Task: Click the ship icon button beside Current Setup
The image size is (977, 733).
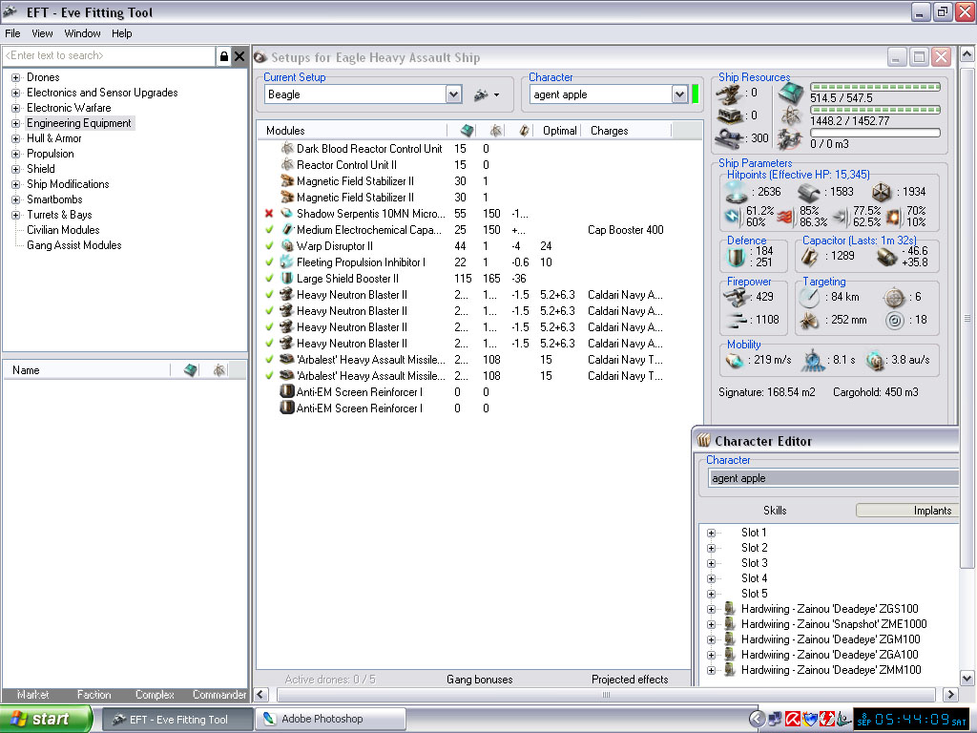Action: tap(483, 94)
